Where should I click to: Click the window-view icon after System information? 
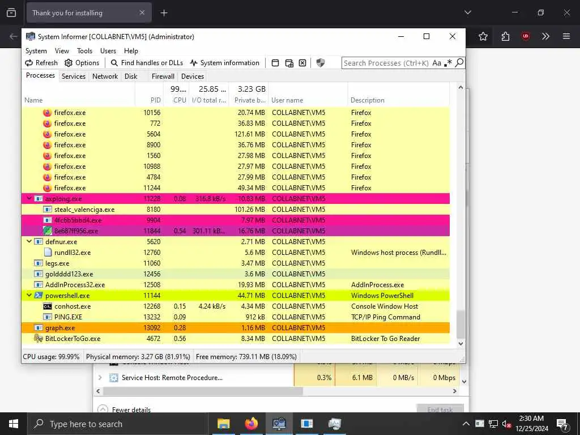(x=275, y=63)
